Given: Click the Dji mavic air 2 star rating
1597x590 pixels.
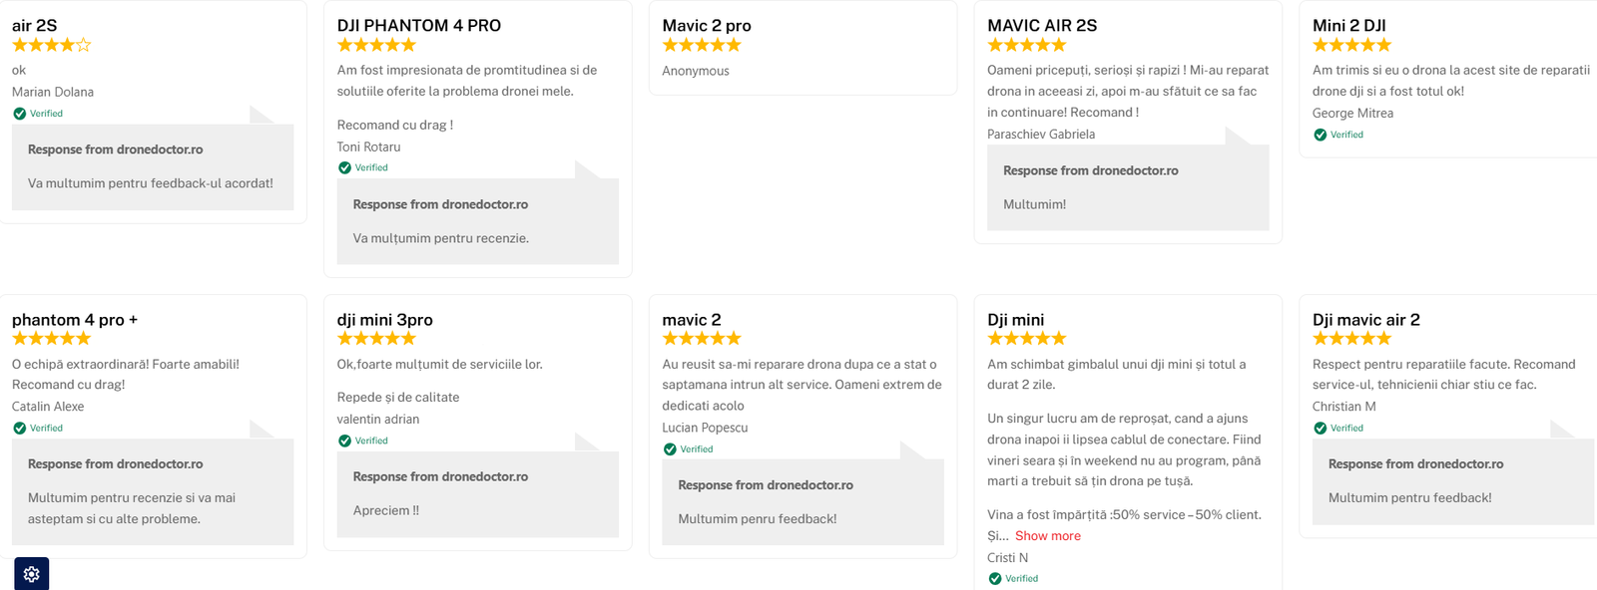Looking at the screenshot, I should (1351, 339).
